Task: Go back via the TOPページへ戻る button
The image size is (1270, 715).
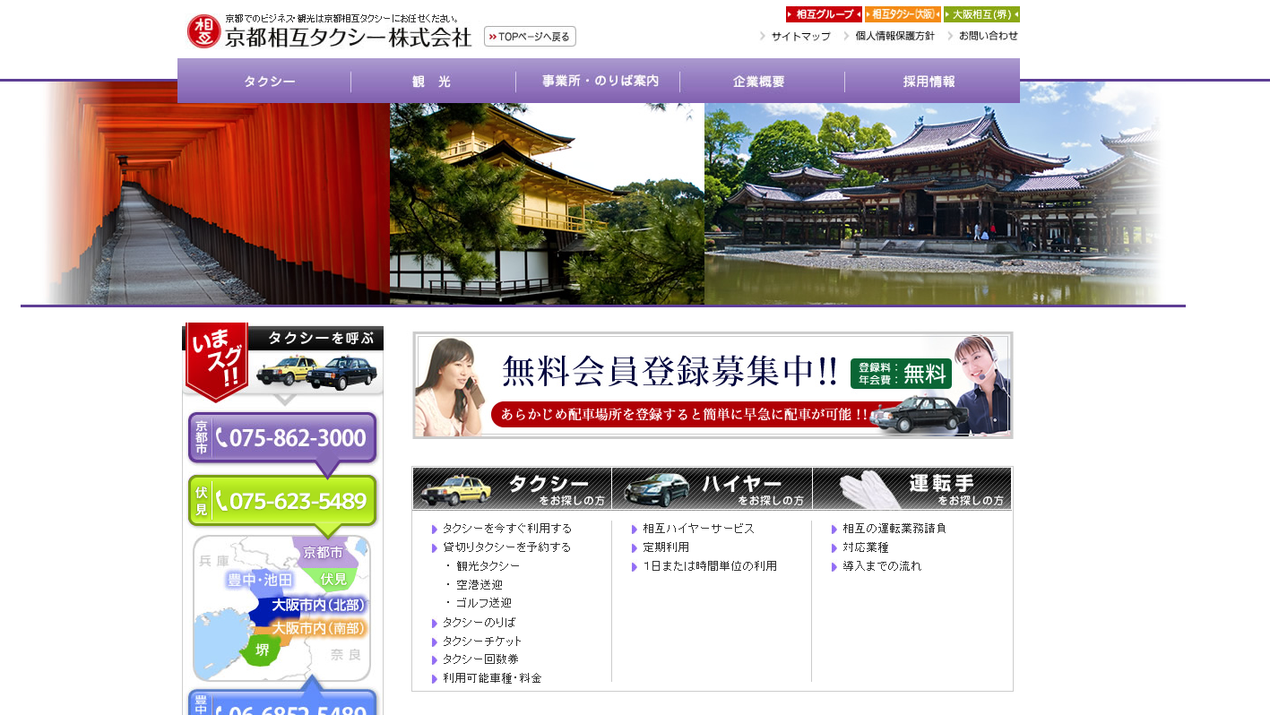Action: tap(530, 37)
